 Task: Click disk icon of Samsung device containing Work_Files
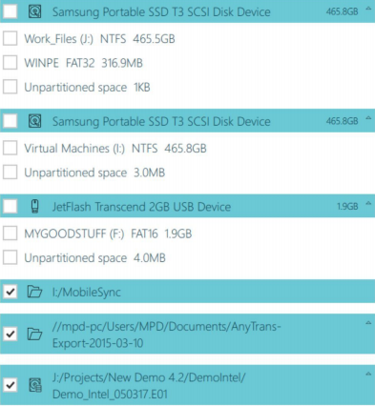coord(34,11)
